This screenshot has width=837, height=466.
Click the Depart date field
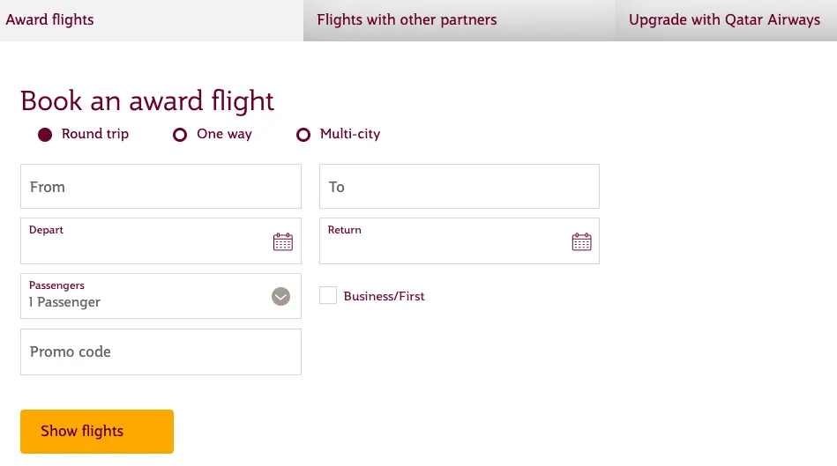tap(161, 241)
